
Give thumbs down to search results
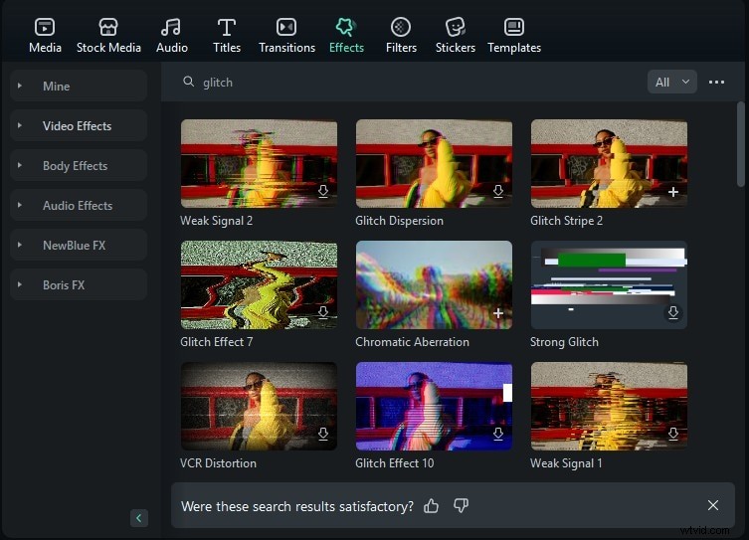click(461, 505)
